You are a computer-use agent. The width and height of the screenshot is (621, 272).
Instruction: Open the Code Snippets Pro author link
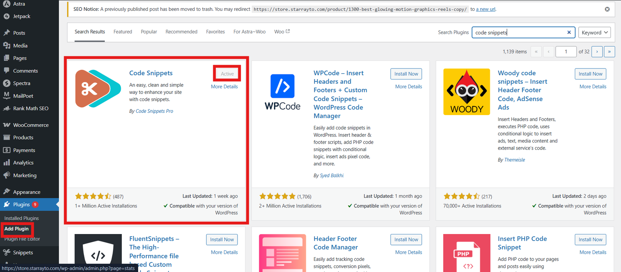click(x=154, y=111)
